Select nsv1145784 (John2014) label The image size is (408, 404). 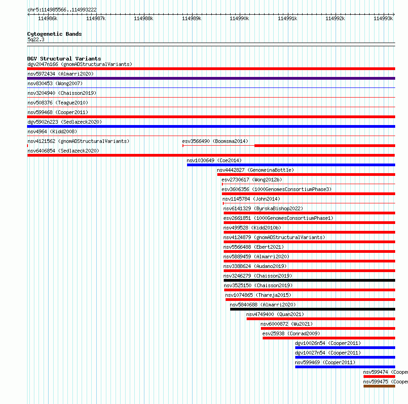pyautogui.click(x=251, y=199)
